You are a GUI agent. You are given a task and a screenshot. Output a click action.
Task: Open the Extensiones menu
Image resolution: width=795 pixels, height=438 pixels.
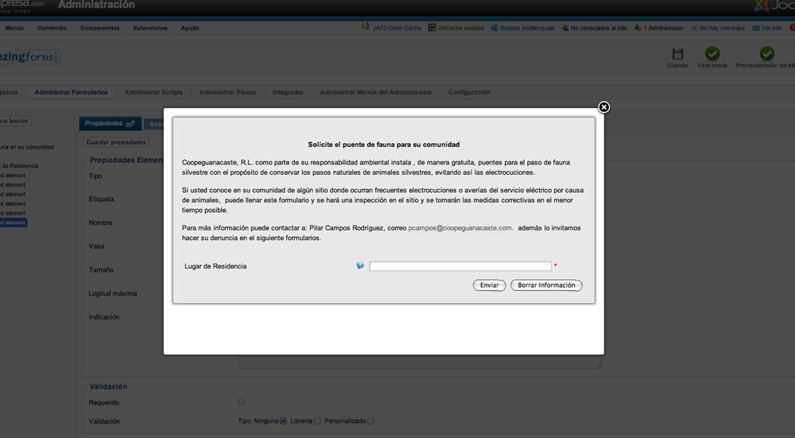(x=150, y=28)
